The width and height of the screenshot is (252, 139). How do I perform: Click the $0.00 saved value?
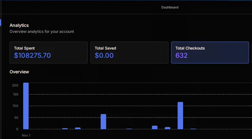pos(104,56)
